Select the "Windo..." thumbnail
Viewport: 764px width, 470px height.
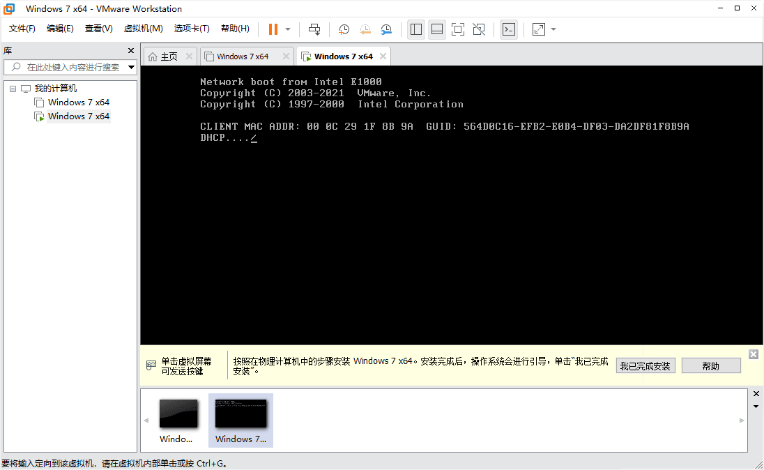coord(178,420)
